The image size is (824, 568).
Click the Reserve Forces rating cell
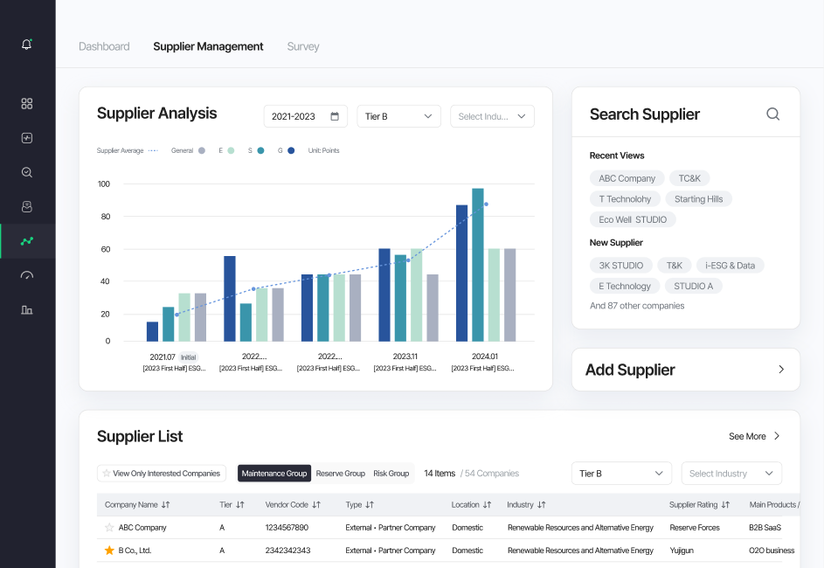point(695,528)
